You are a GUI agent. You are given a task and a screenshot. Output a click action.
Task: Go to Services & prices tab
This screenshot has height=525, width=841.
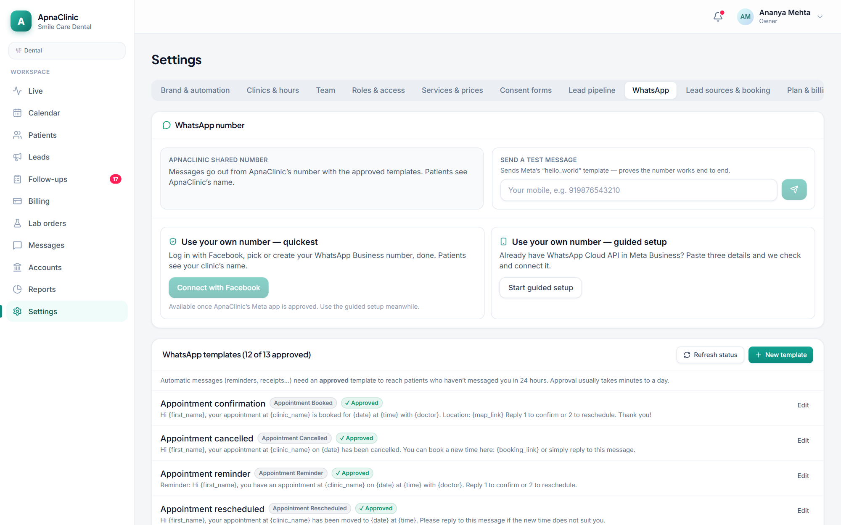452,90
